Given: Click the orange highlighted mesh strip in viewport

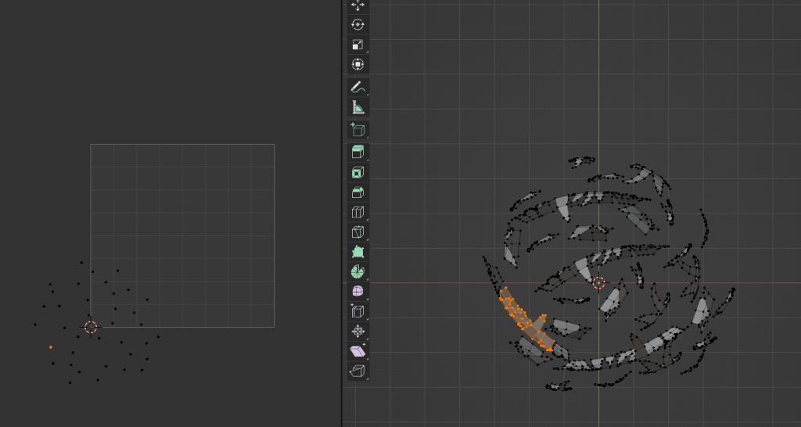Looking at the screenshot, I should pos(526,322).
